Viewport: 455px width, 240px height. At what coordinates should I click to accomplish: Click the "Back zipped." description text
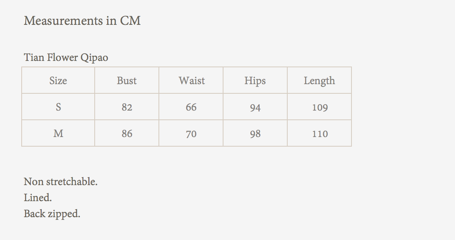pyautogui.click(x=52, y=214)
